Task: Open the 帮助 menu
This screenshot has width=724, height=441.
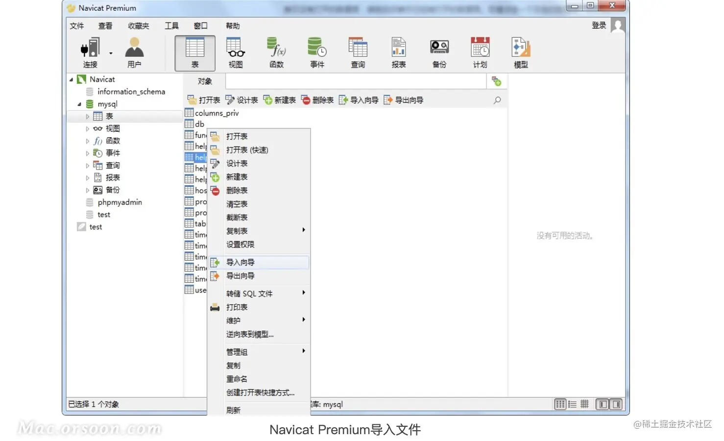Action: (233, 26)
